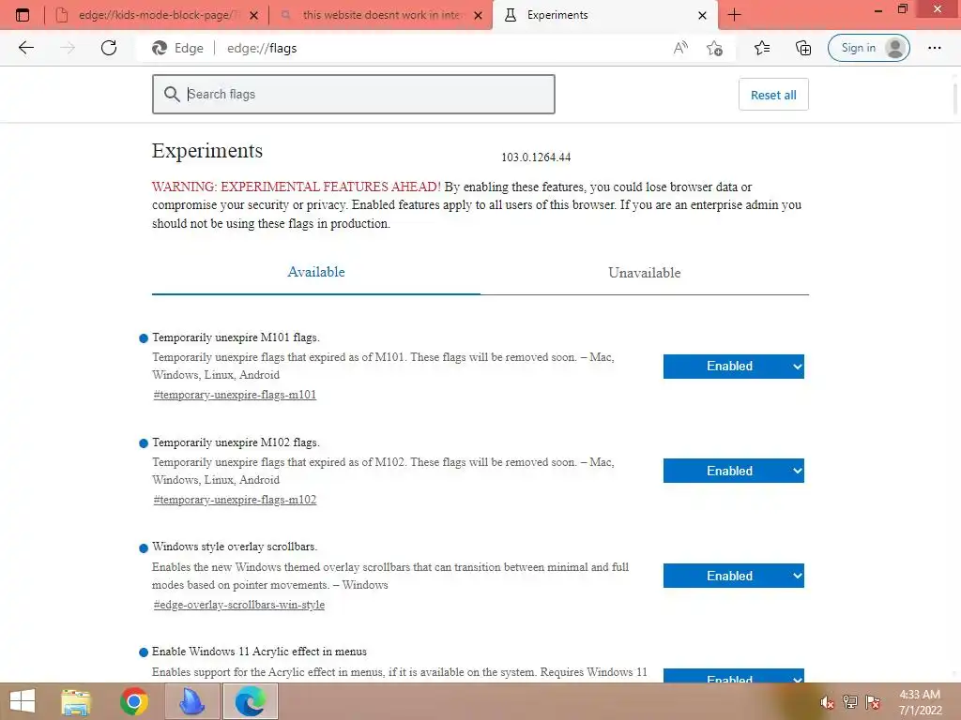Reload the page with refresh icon
This screenshot has width=961, height=720.
click(x=109, y=48)
